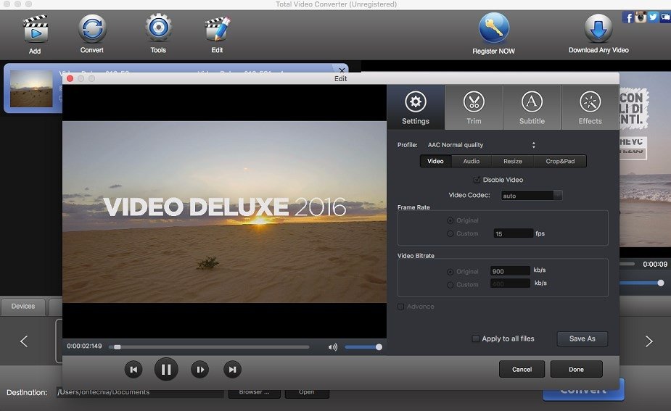671x411 pixels.
Task: Skip to the start of the video
Action: click(133, 370)
